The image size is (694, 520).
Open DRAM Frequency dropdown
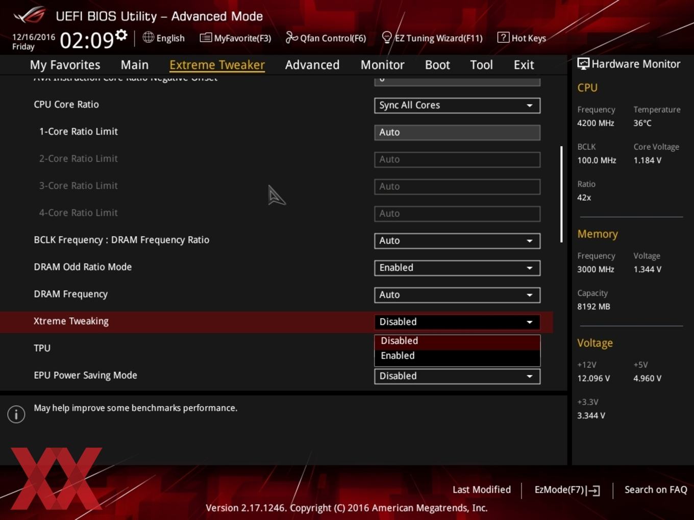(457, 295)
